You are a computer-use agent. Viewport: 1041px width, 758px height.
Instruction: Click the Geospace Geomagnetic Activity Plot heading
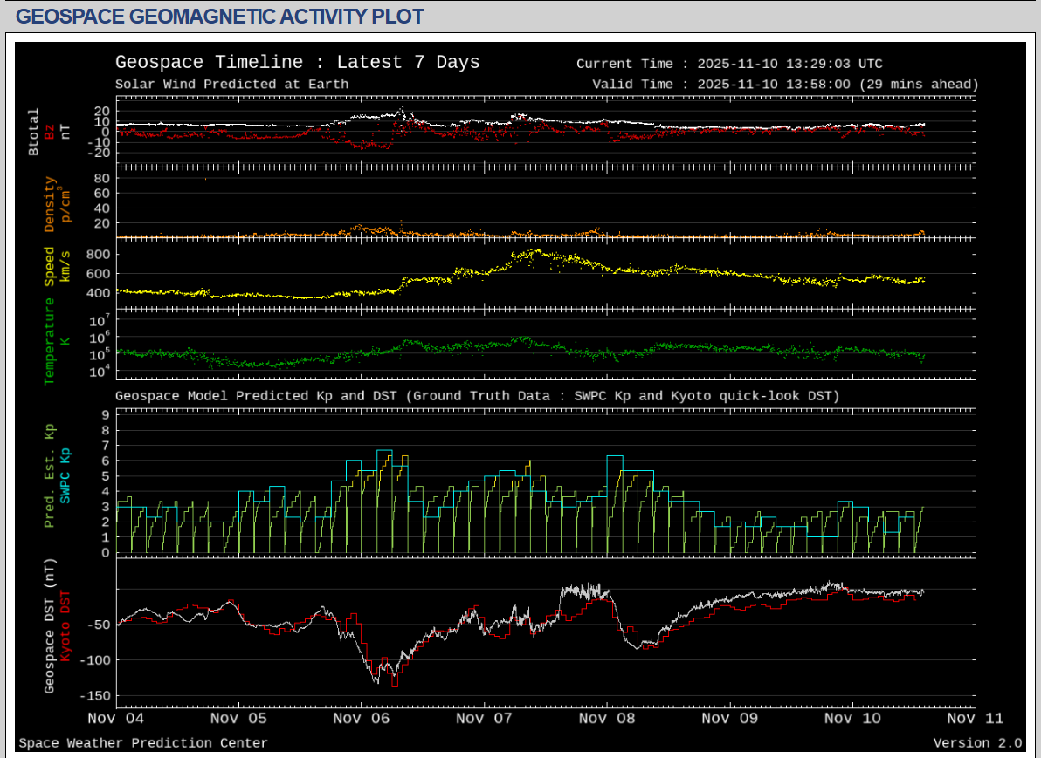pyautogui.click(x=220, y=17)
